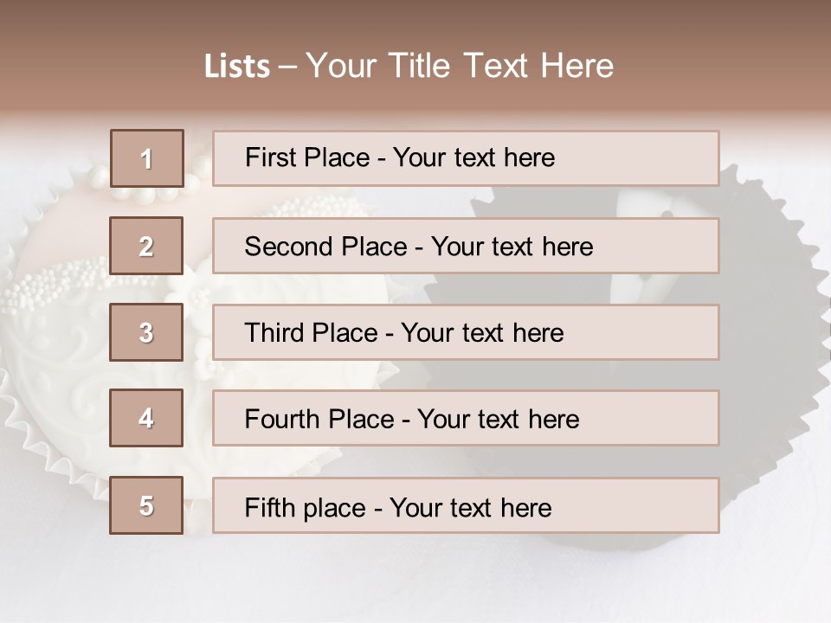Select the "Fourth Place - Your text here" bar

tap(466, 418)
